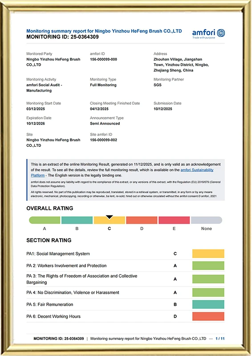
Task: Click the green A overall rating segment
Action: [x=45, y=220]
